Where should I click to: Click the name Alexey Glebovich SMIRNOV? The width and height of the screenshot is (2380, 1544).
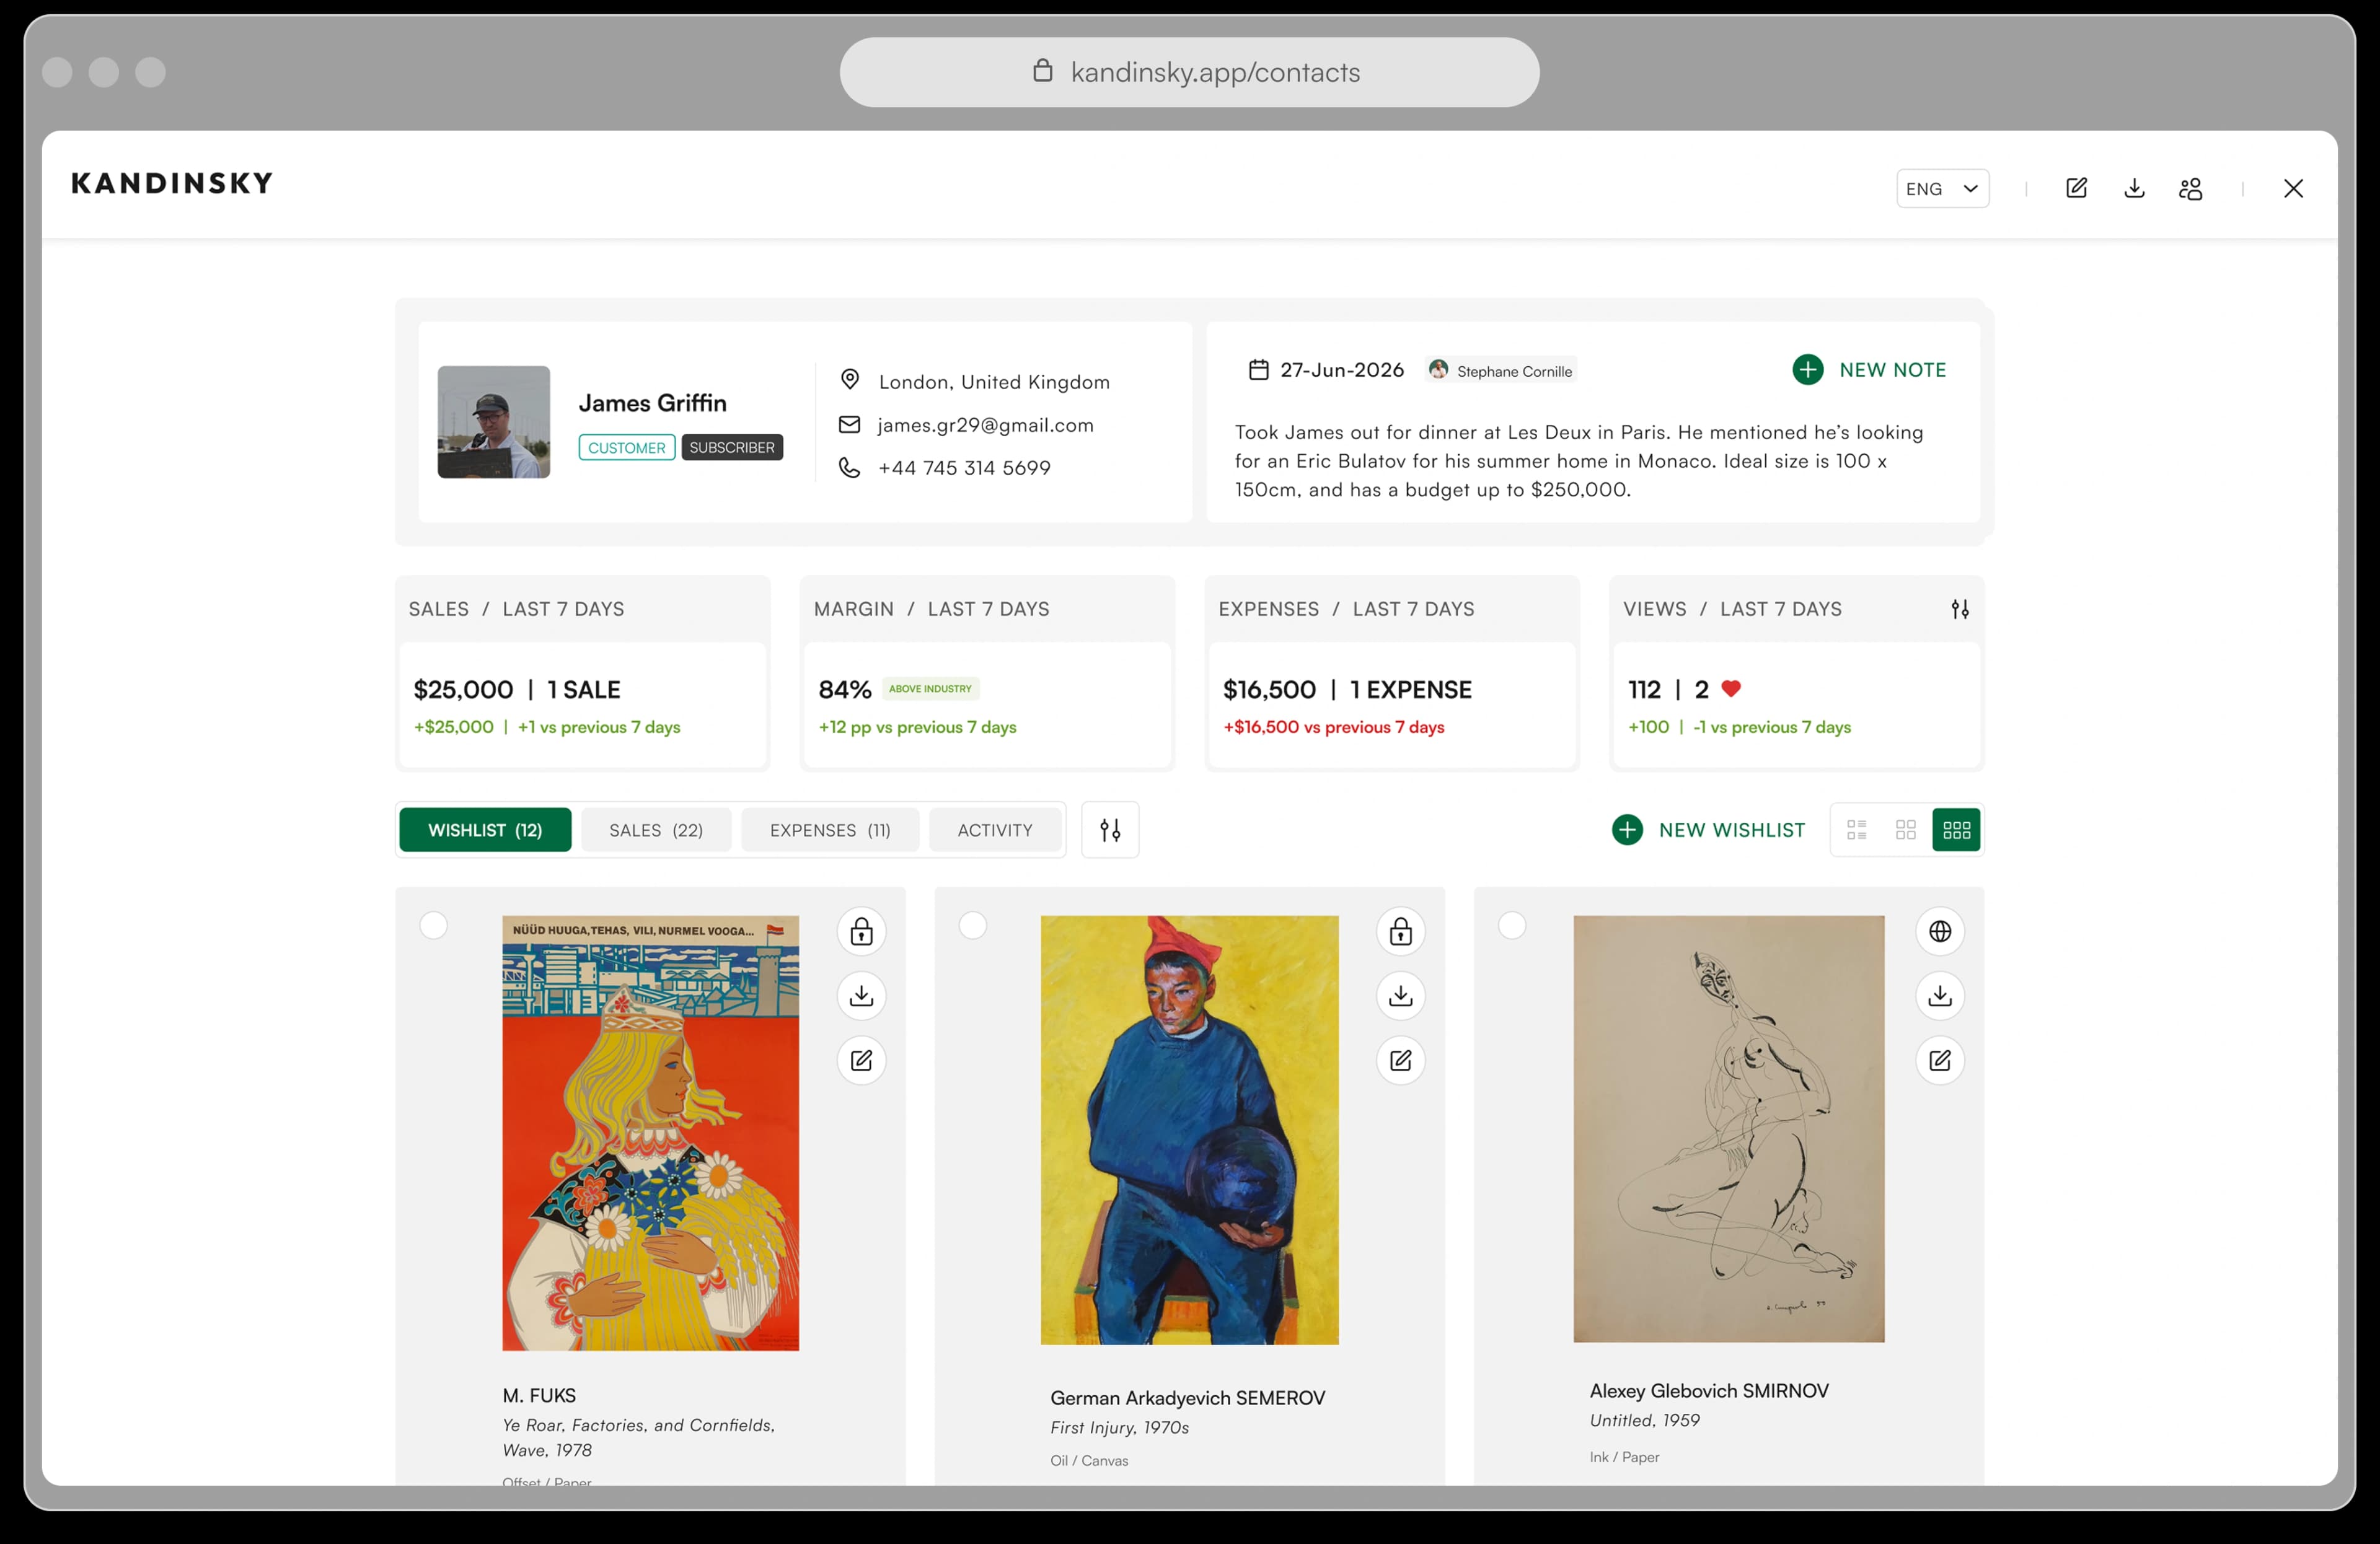(x=1709, y=1390)
